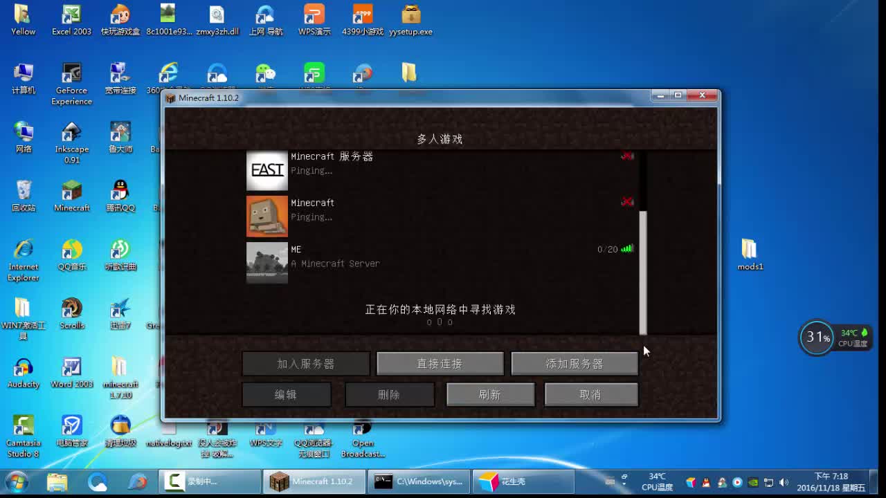Open the 宽带连接 desktop shortcut
Viewport: 886px width, 498px height.
[120, 79]
